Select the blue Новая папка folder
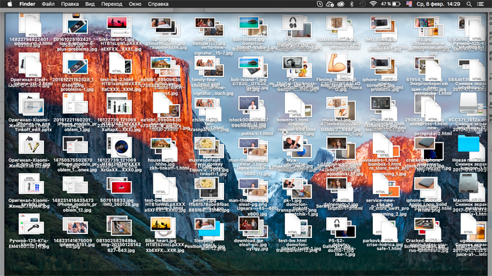The image size is (492, 276). 468,144
